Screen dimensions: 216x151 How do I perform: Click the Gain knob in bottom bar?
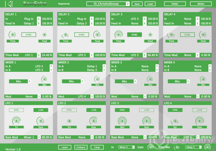pyautogui.click(x=151, y=147)
